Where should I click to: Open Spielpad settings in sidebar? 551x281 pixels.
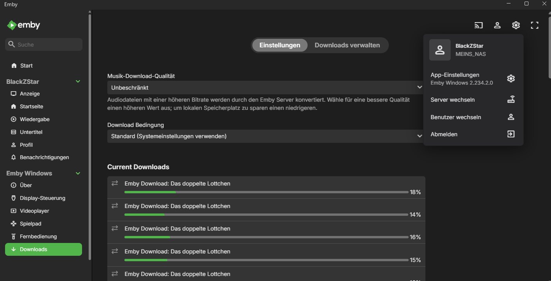(30, 224)
